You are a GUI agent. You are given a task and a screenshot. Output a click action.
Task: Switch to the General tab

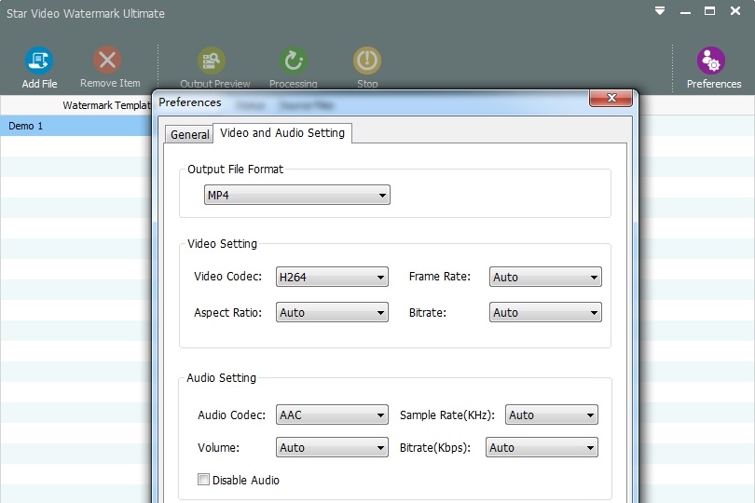pos(189,134)
